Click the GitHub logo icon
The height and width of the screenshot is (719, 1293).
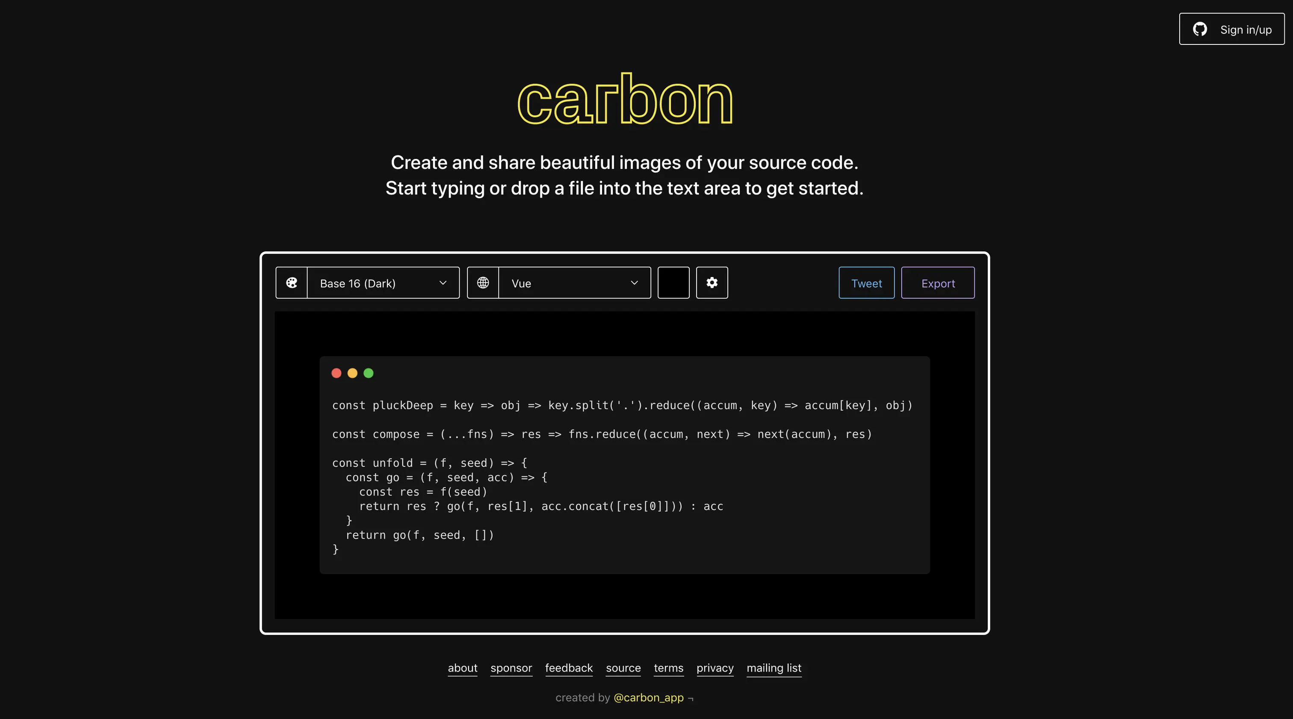pyautogui.click(x=1200, y=29)
